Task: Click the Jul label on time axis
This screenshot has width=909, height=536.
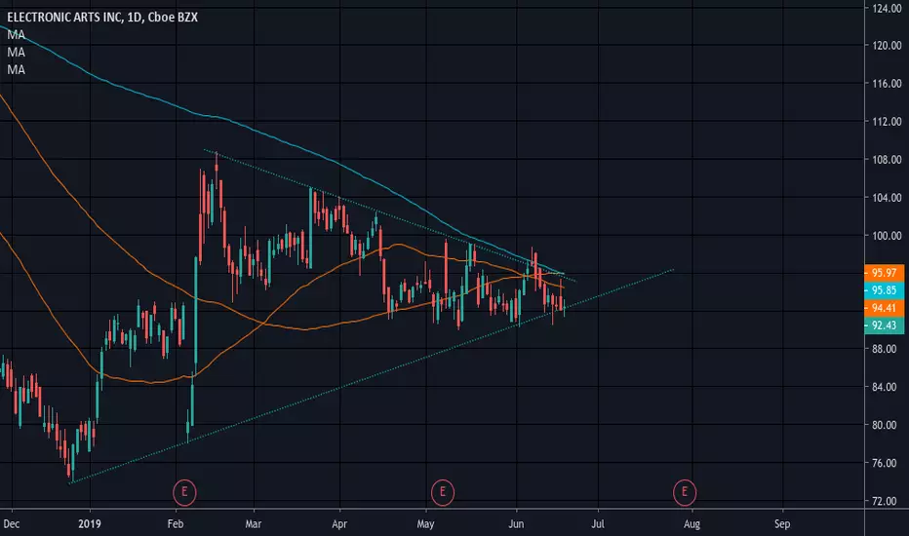Action: 598,524
